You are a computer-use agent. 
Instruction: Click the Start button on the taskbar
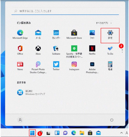tap(32, 133)
